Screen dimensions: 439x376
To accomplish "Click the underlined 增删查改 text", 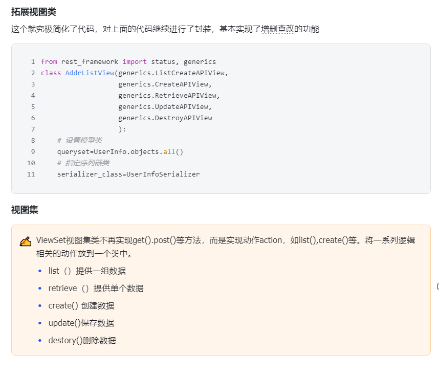I will 277,29.
